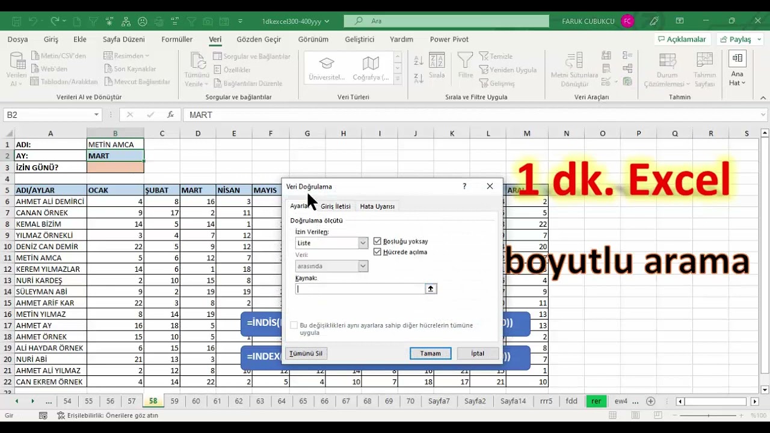Click cell METİN AMCA in B1
The width and height of the screenshot is (770, 433).
pyautogui.click(x=115, y=144)
